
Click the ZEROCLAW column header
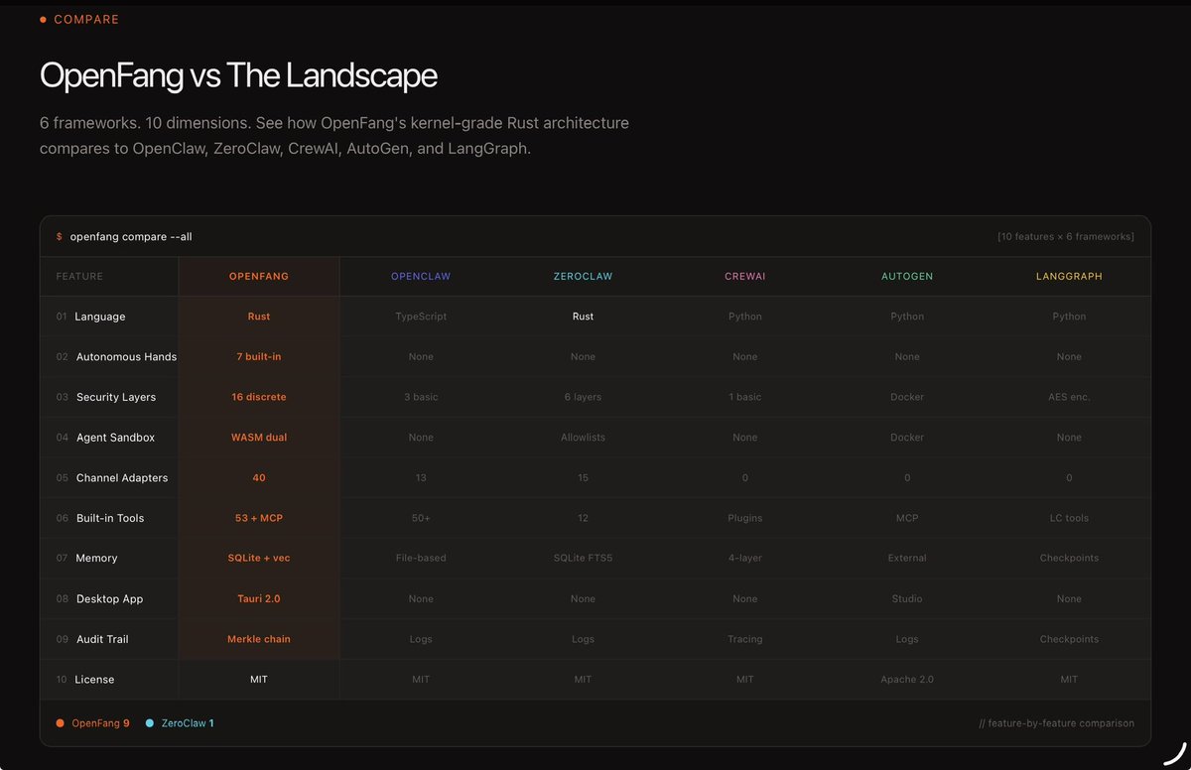pyautogui.click(x=583, y=276)
